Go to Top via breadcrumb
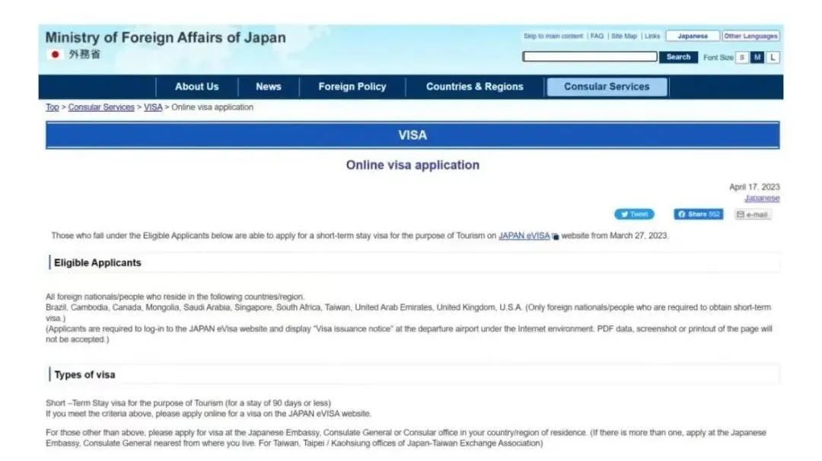This screenshot has height=461, width=822. (52, 107)
